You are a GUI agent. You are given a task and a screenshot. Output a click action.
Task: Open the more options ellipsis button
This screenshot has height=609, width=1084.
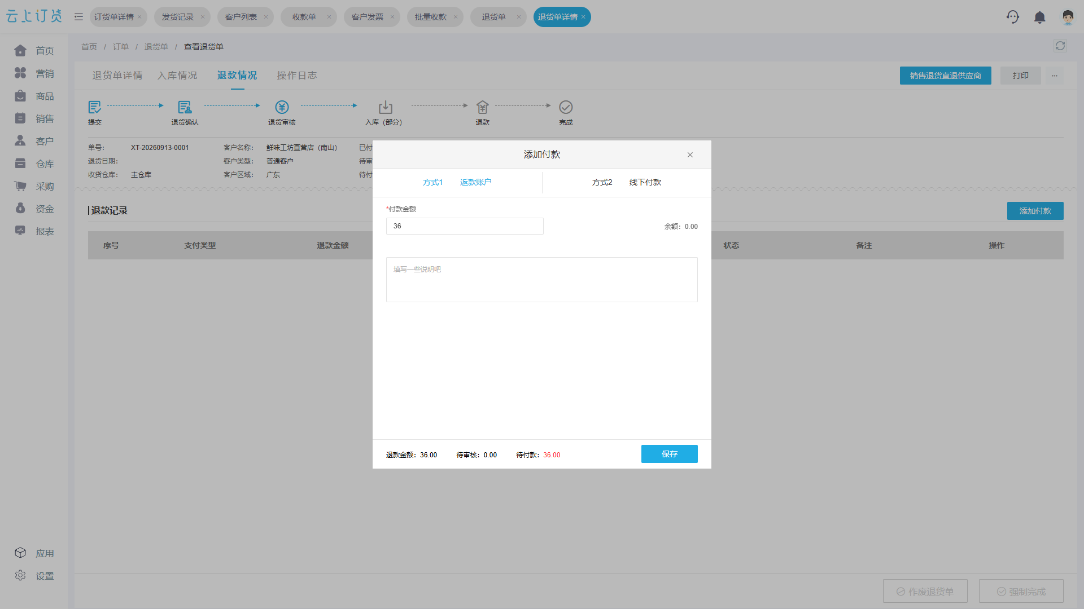click(1054, 76)
